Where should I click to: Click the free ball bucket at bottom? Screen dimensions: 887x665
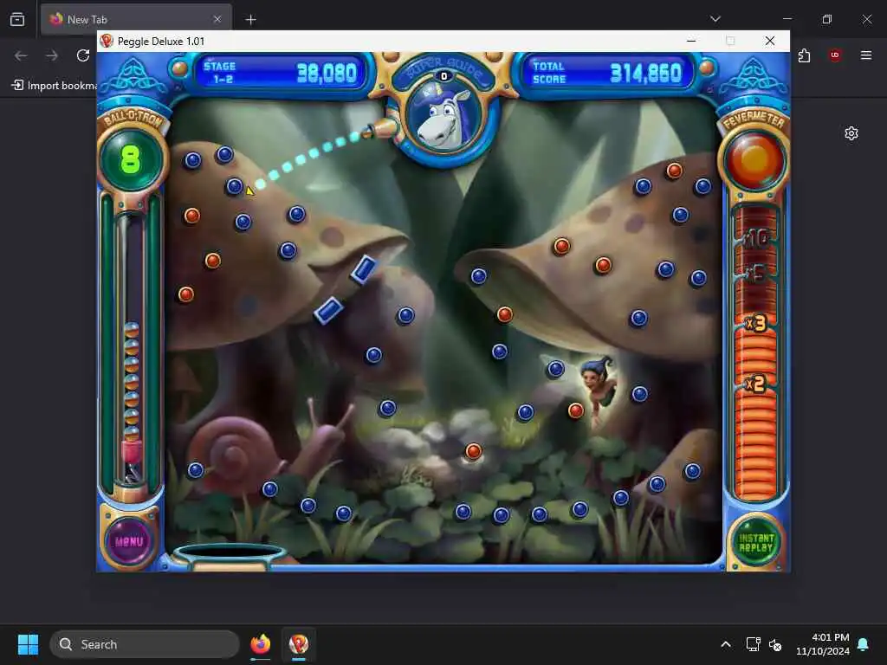pos(230,555)
